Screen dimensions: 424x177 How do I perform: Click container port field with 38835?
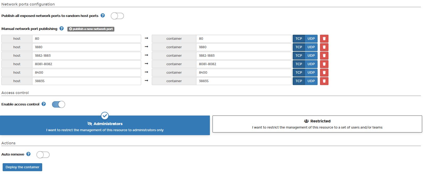click(x=243, y=81)
